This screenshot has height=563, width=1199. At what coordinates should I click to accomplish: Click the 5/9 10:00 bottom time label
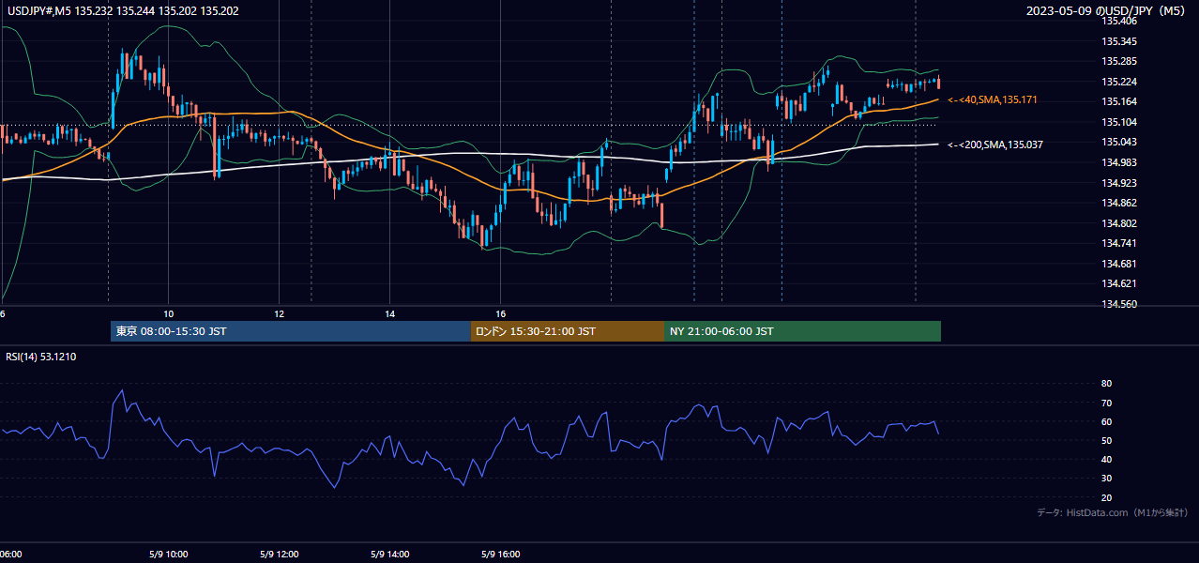click(x=168, y=555)
